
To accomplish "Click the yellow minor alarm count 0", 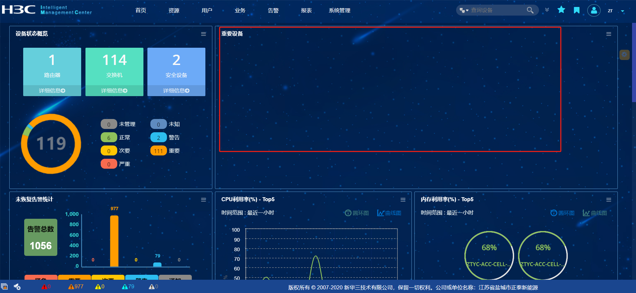I will coord(100,286).
